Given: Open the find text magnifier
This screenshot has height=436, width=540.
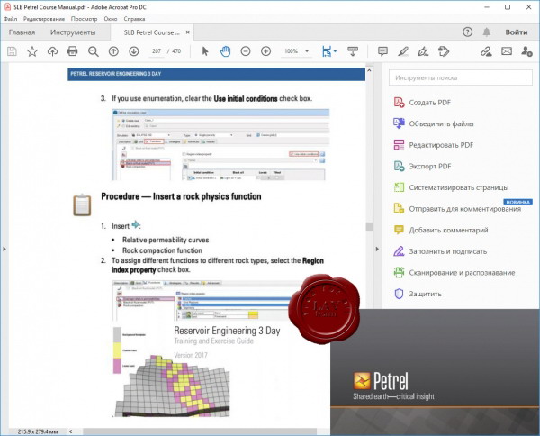Looking at the screenshot, I should pos(93,51).
